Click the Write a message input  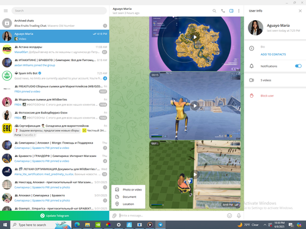(171, 216)
